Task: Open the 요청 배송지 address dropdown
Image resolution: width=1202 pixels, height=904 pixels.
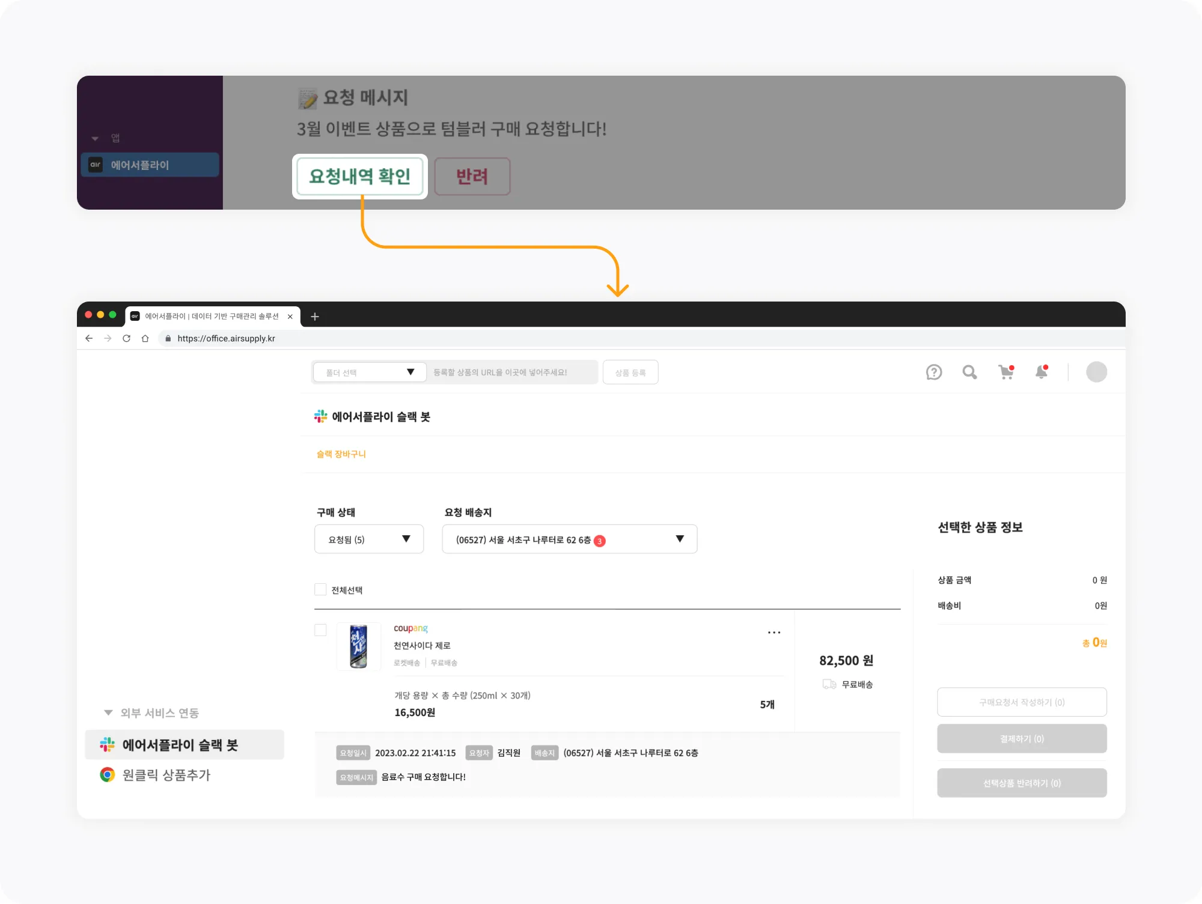Action: [569, 539]
